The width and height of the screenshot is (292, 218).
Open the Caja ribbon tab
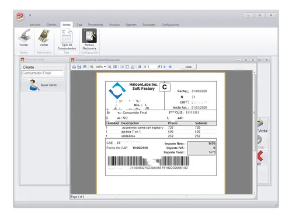(x=79, y=24)
